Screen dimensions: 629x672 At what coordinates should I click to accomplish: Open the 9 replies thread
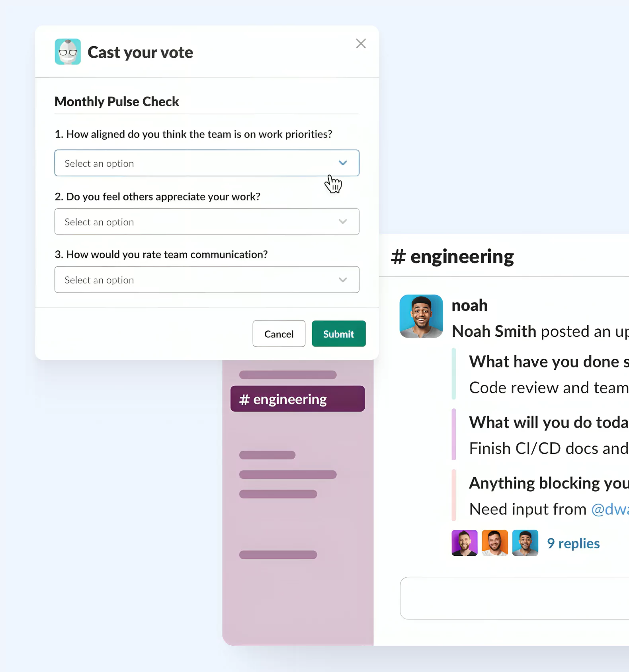(x=573, y=543)
